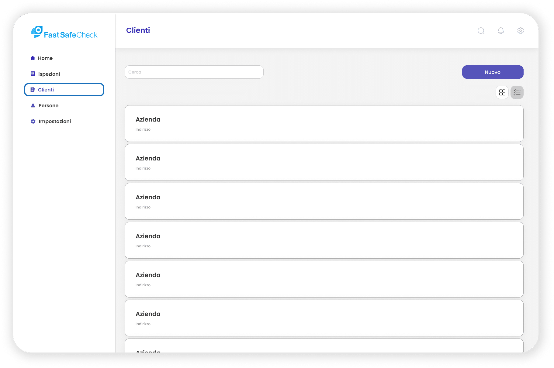Open the first Azienda card
The image size is (554, 368).
pyautogui.click(x=324, y=123)
